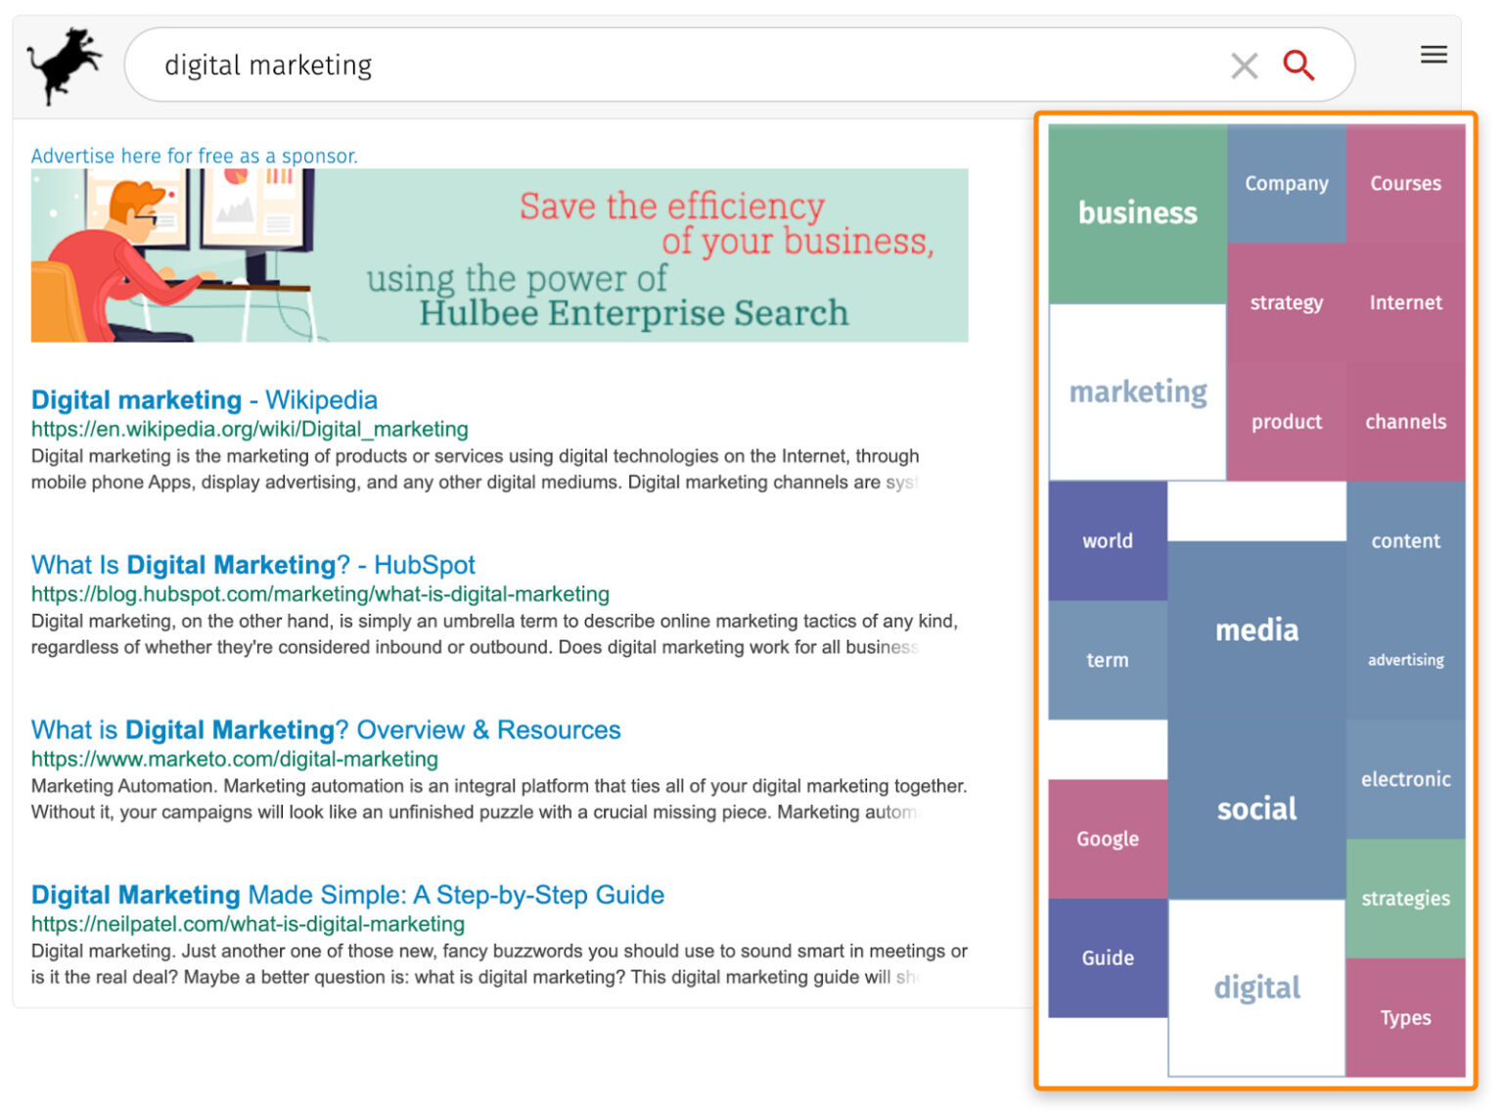The width and height of the screenshot is (1503, 1112).
Task: Open the Advertise here for free link
Action: 194,156
